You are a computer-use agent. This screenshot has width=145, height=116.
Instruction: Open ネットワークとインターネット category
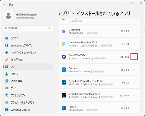click(x=28, y=53)
